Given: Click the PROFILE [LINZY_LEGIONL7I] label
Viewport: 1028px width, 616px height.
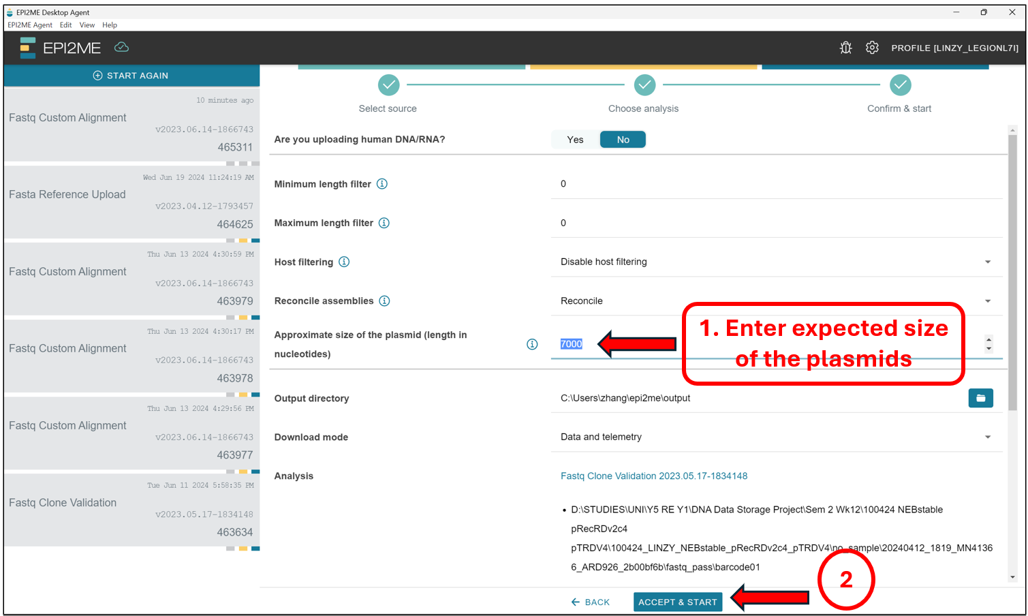Looking at the screenshot, I should pos(954,48).
